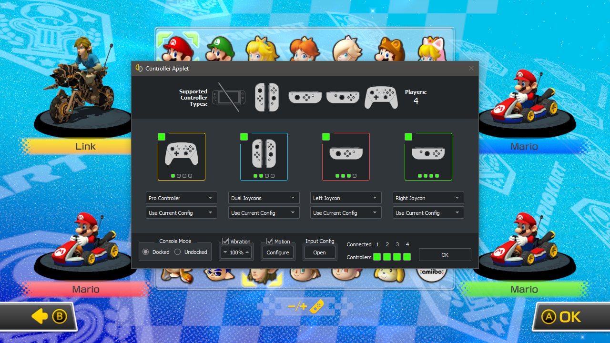The height and width of the screenshot is (343, 610).
Task: Toggle the Motion checkbox
Action: (x=270, y=241)
